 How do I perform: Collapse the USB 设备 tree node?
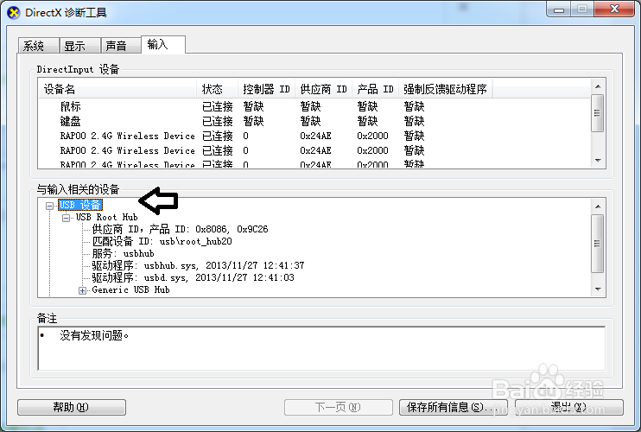point(49,206)
